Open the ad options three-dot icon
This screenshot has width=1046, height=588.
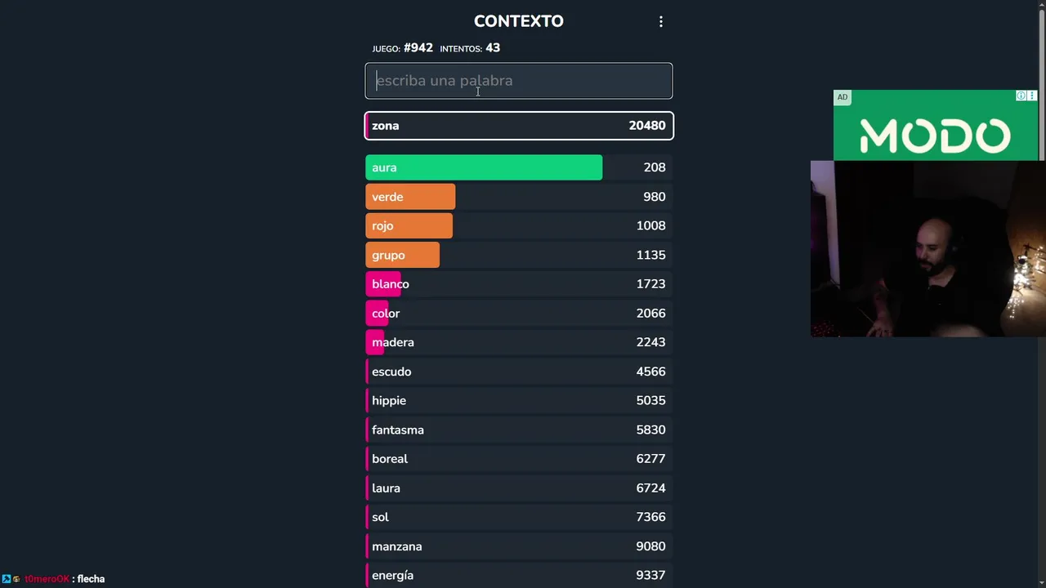[1031, 96]
